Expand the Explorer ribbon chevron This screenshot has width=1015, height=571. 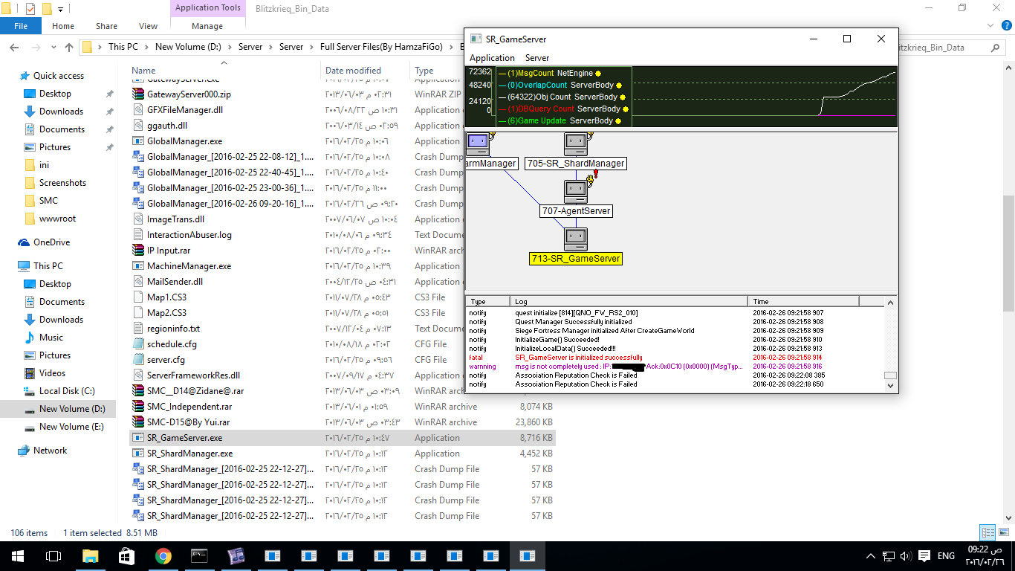tap(991, 26)
